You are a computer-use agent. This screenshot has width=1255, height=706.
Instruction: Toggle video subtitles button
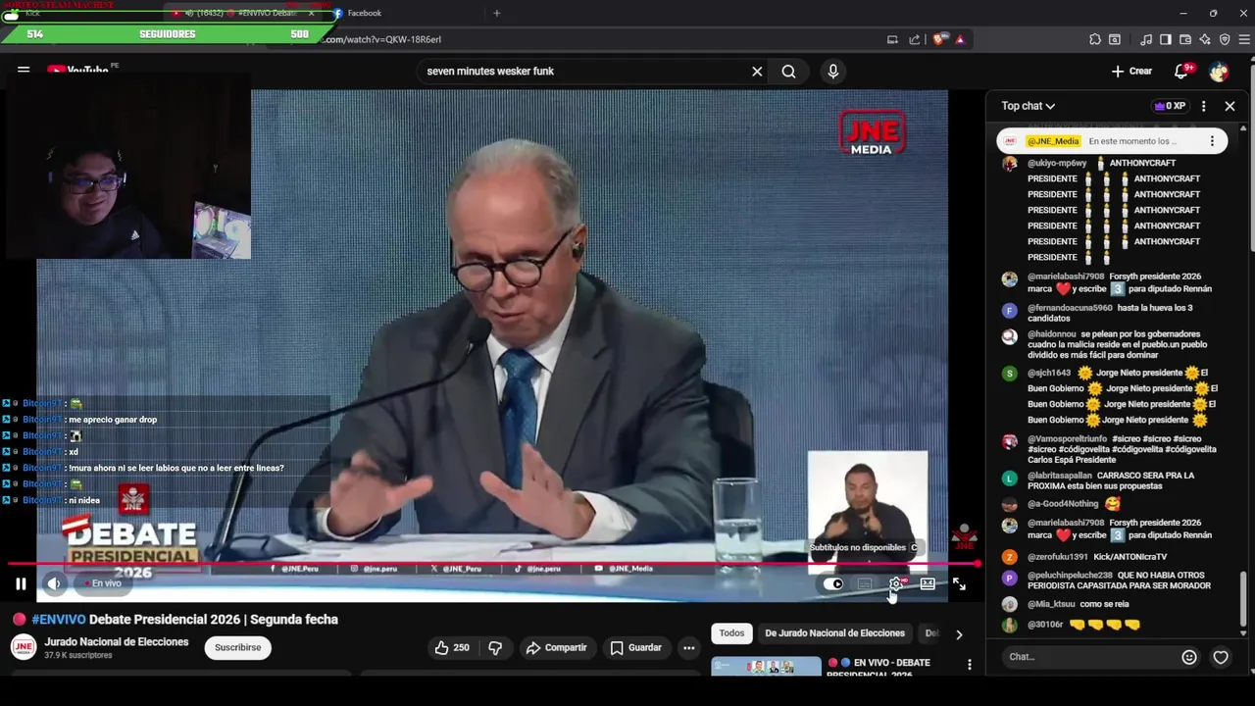tap(865, 583)
